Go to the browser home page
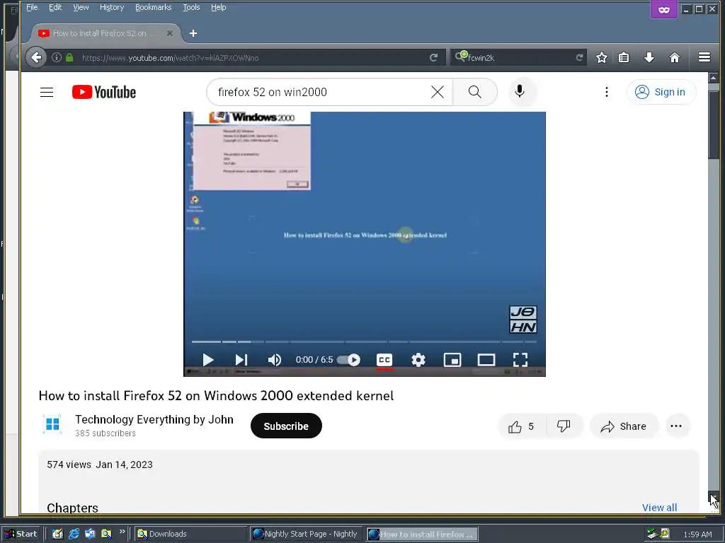 click(x=675, y=57)
